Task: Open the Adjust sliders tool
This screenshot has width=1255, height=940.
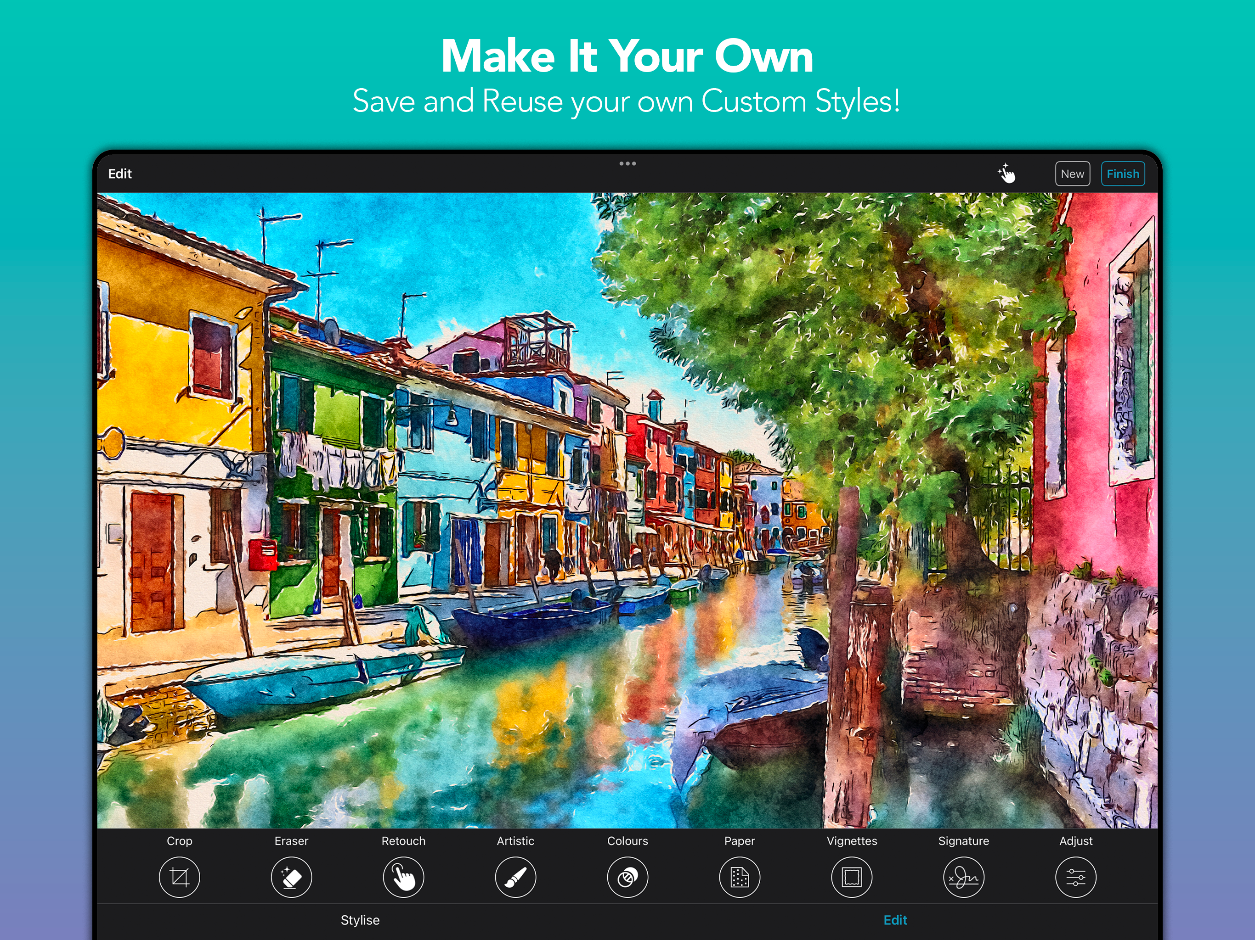Action: 1076,877
